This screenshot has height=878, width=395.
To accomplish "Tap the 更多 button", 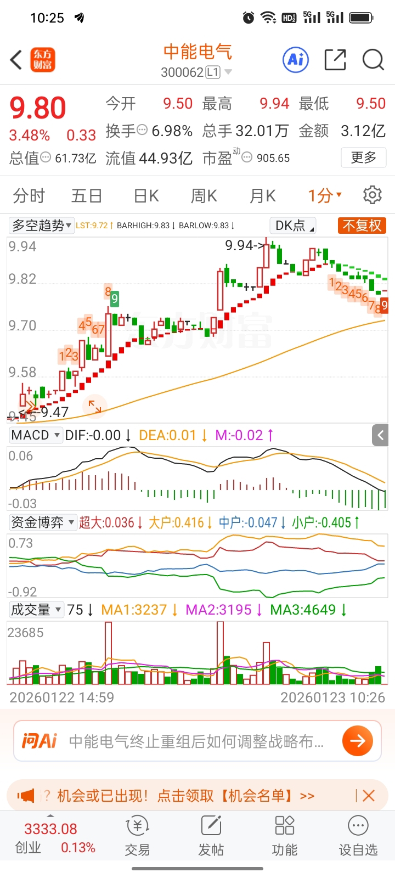I will 364,157.
